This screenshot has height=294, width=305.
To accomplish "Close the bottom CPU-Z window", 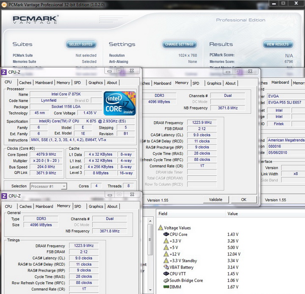I will pos(132,195).
